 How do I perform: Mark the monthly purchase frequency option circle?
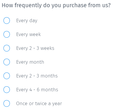tap(7, 62)
